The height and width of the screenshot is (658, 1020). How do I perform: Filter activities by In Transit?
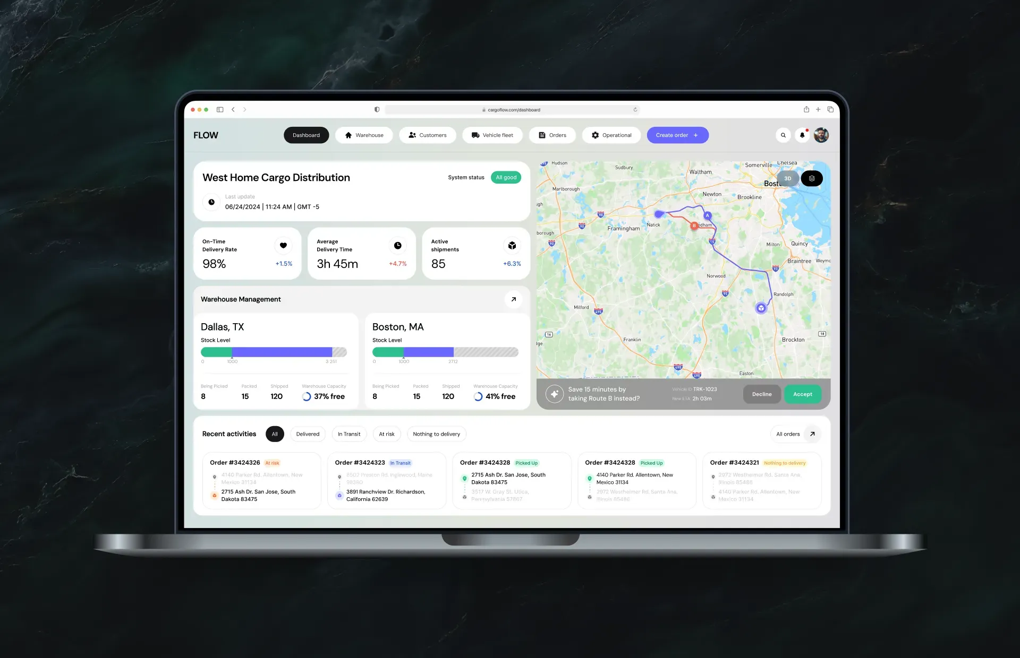point(349,434)
